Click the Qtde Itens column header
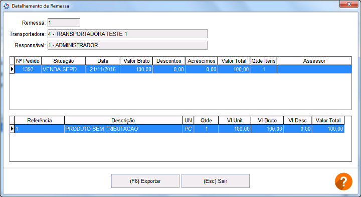The image size is (361, 197). 263,61
